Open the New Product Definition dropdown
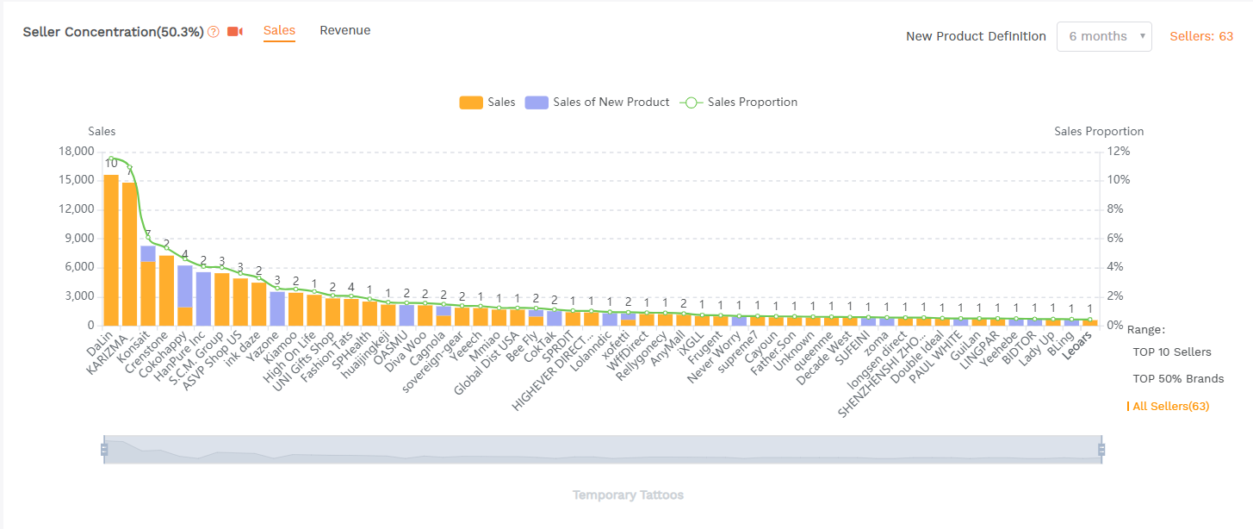Viewport: 1253px width, 529px height. [x=1103, y=36]
